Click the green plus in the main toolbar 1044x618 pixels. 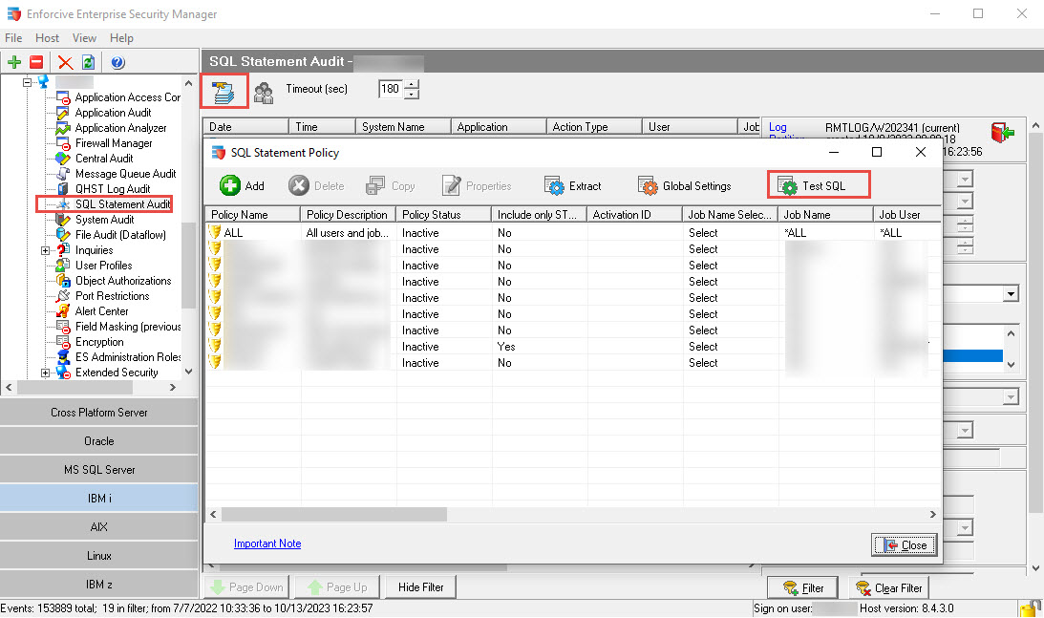click(13, 62)
